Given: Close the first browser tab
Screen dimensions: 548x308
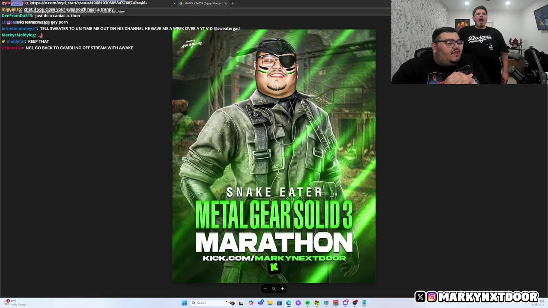Looking at the screenshot, I should point(174,3).
